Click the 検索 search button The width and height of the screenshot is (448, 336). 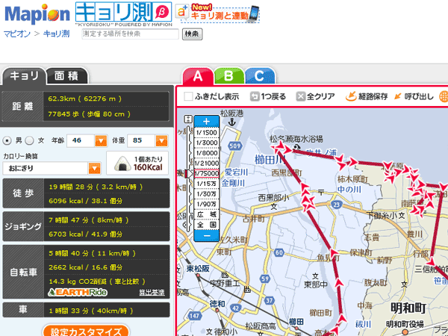[x=192, y=34]
